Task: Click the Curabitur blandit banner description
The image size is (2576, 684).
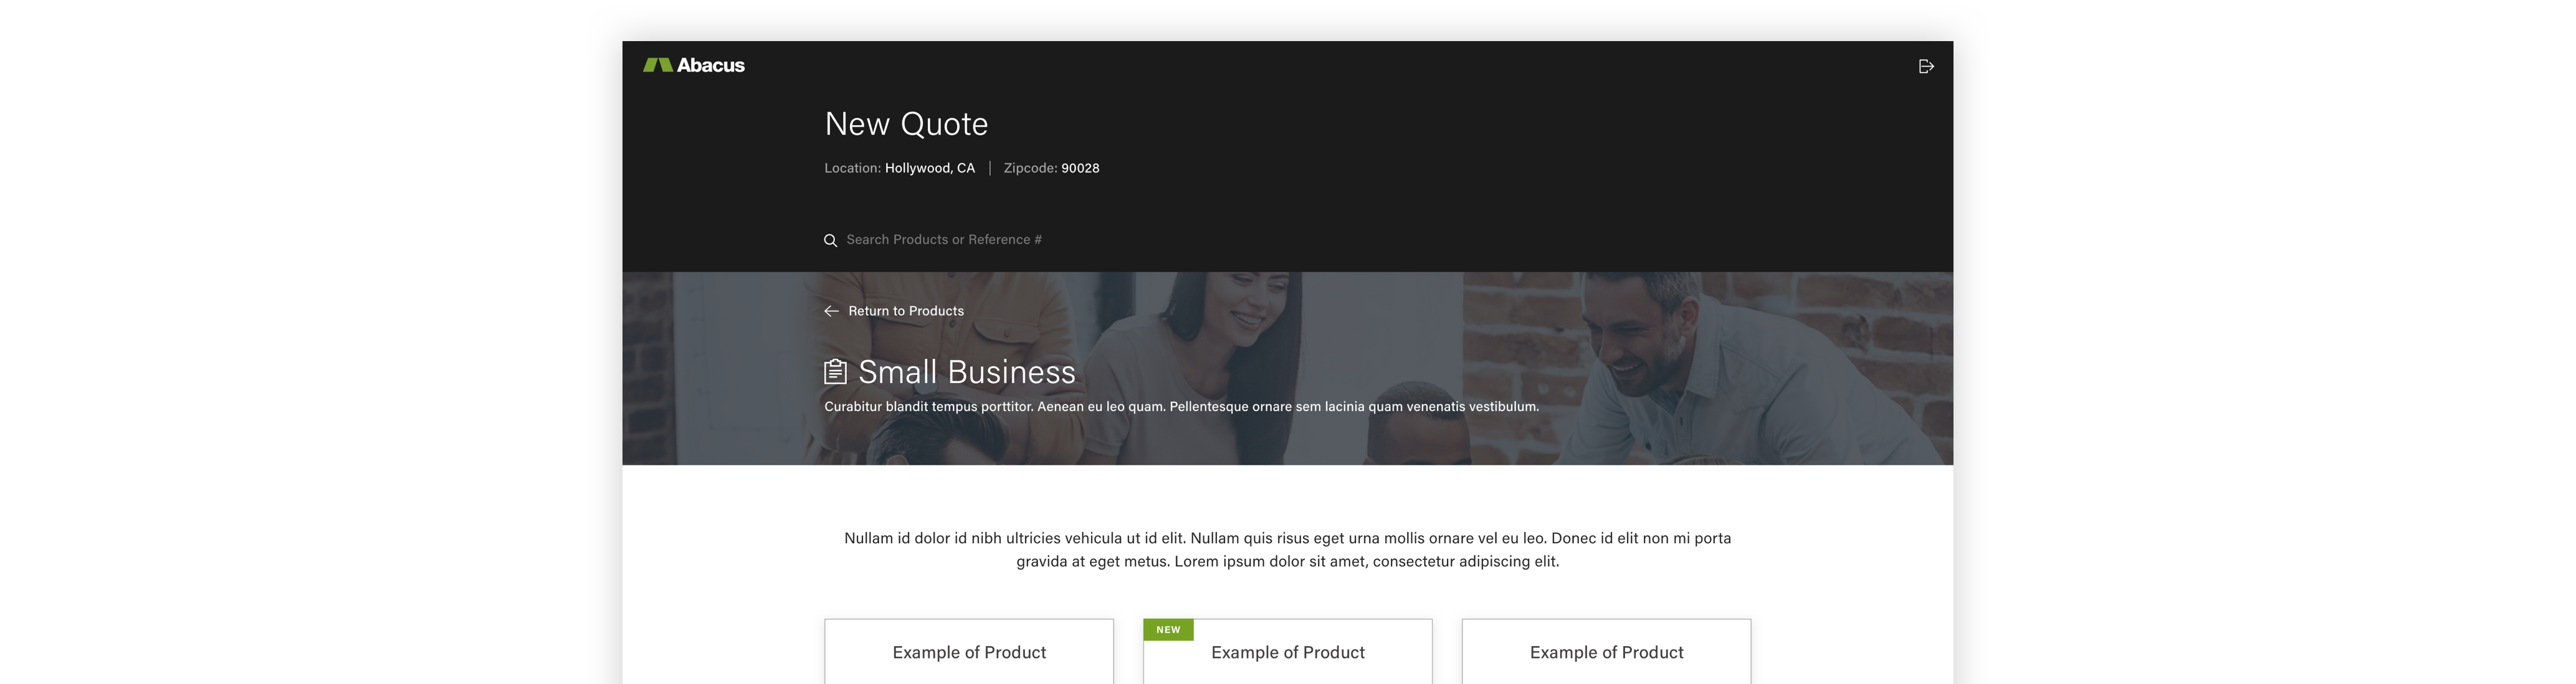Action: pyautogui.click(x=1181, y=407)
